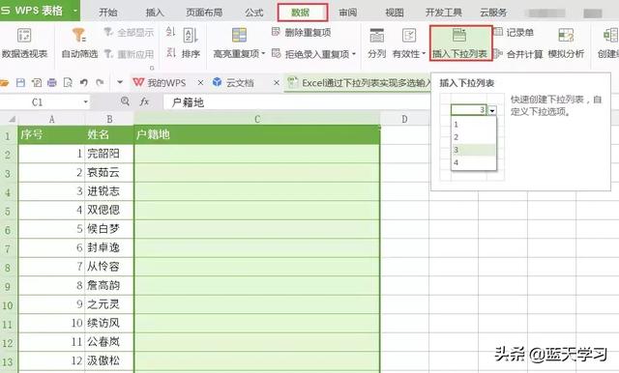The width and height of the screenshot is (619, 373).
Task: Select column C header
Action: tap(257, 119)
